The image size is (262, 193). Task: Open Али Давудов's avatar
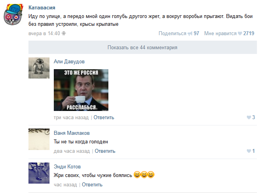[39, 68]
